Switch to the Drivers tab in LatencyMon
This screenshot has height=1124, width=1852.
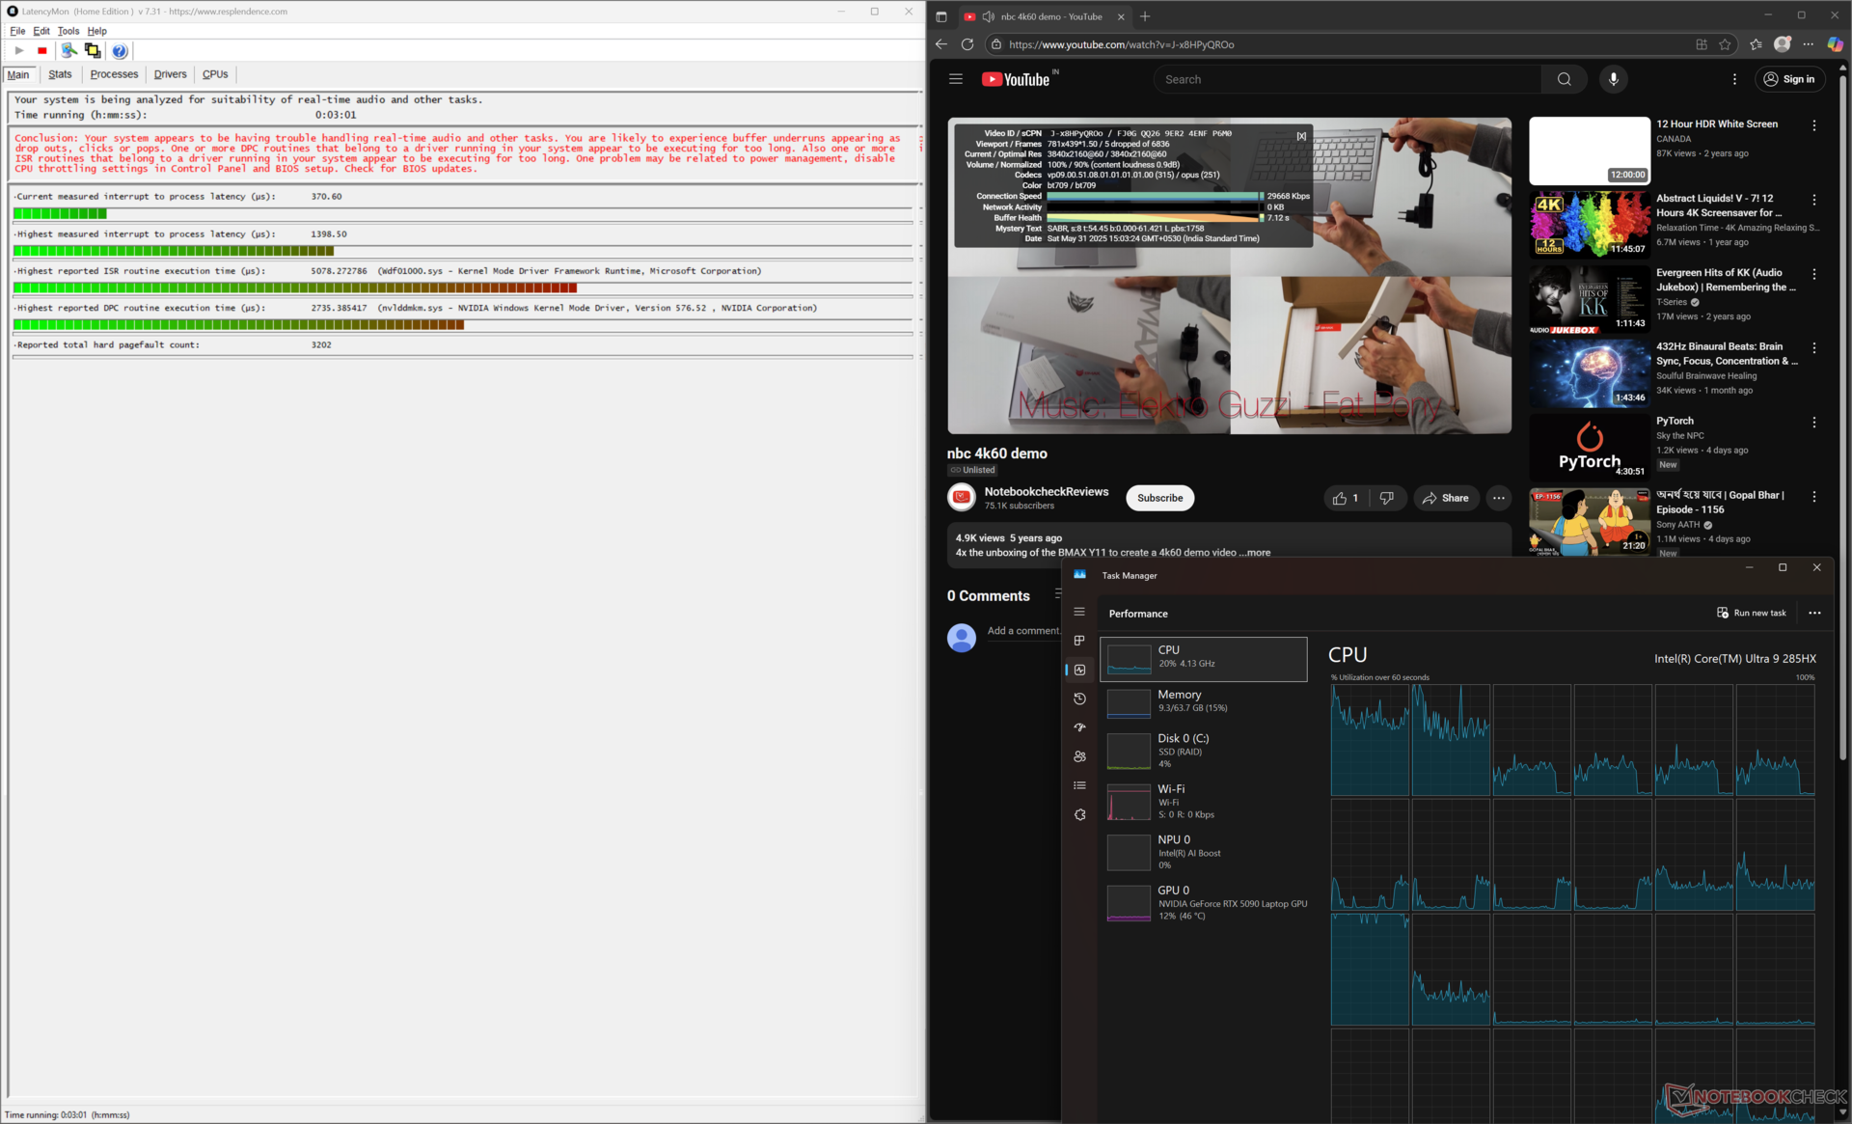coord(170,74)
